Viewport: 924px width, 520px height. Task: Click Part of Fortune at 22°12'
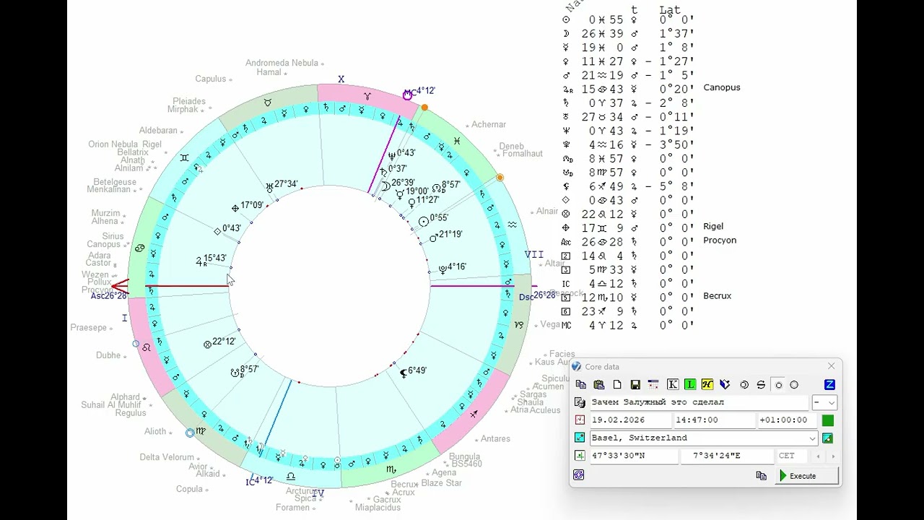click(x=208, y=344)
